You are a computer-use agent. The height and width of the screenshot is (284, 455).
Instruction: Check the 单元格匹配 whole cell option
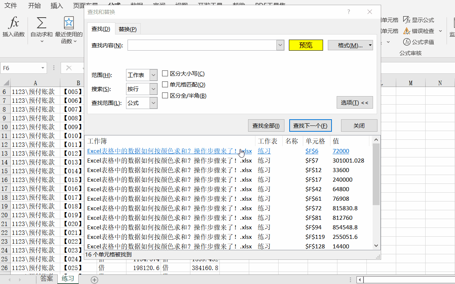pyautogui.click(x=165, y=84)
